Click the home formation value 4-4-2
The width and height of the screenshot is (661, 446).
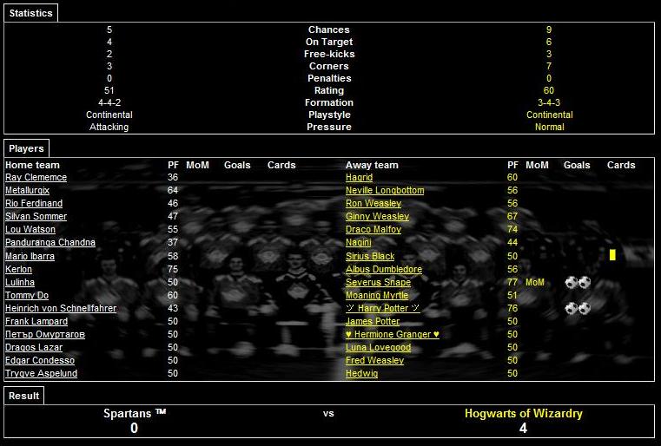(x=109, y=102)
